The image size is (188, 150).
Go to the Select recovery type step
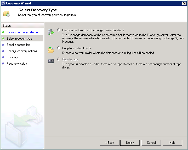[19, 39]
